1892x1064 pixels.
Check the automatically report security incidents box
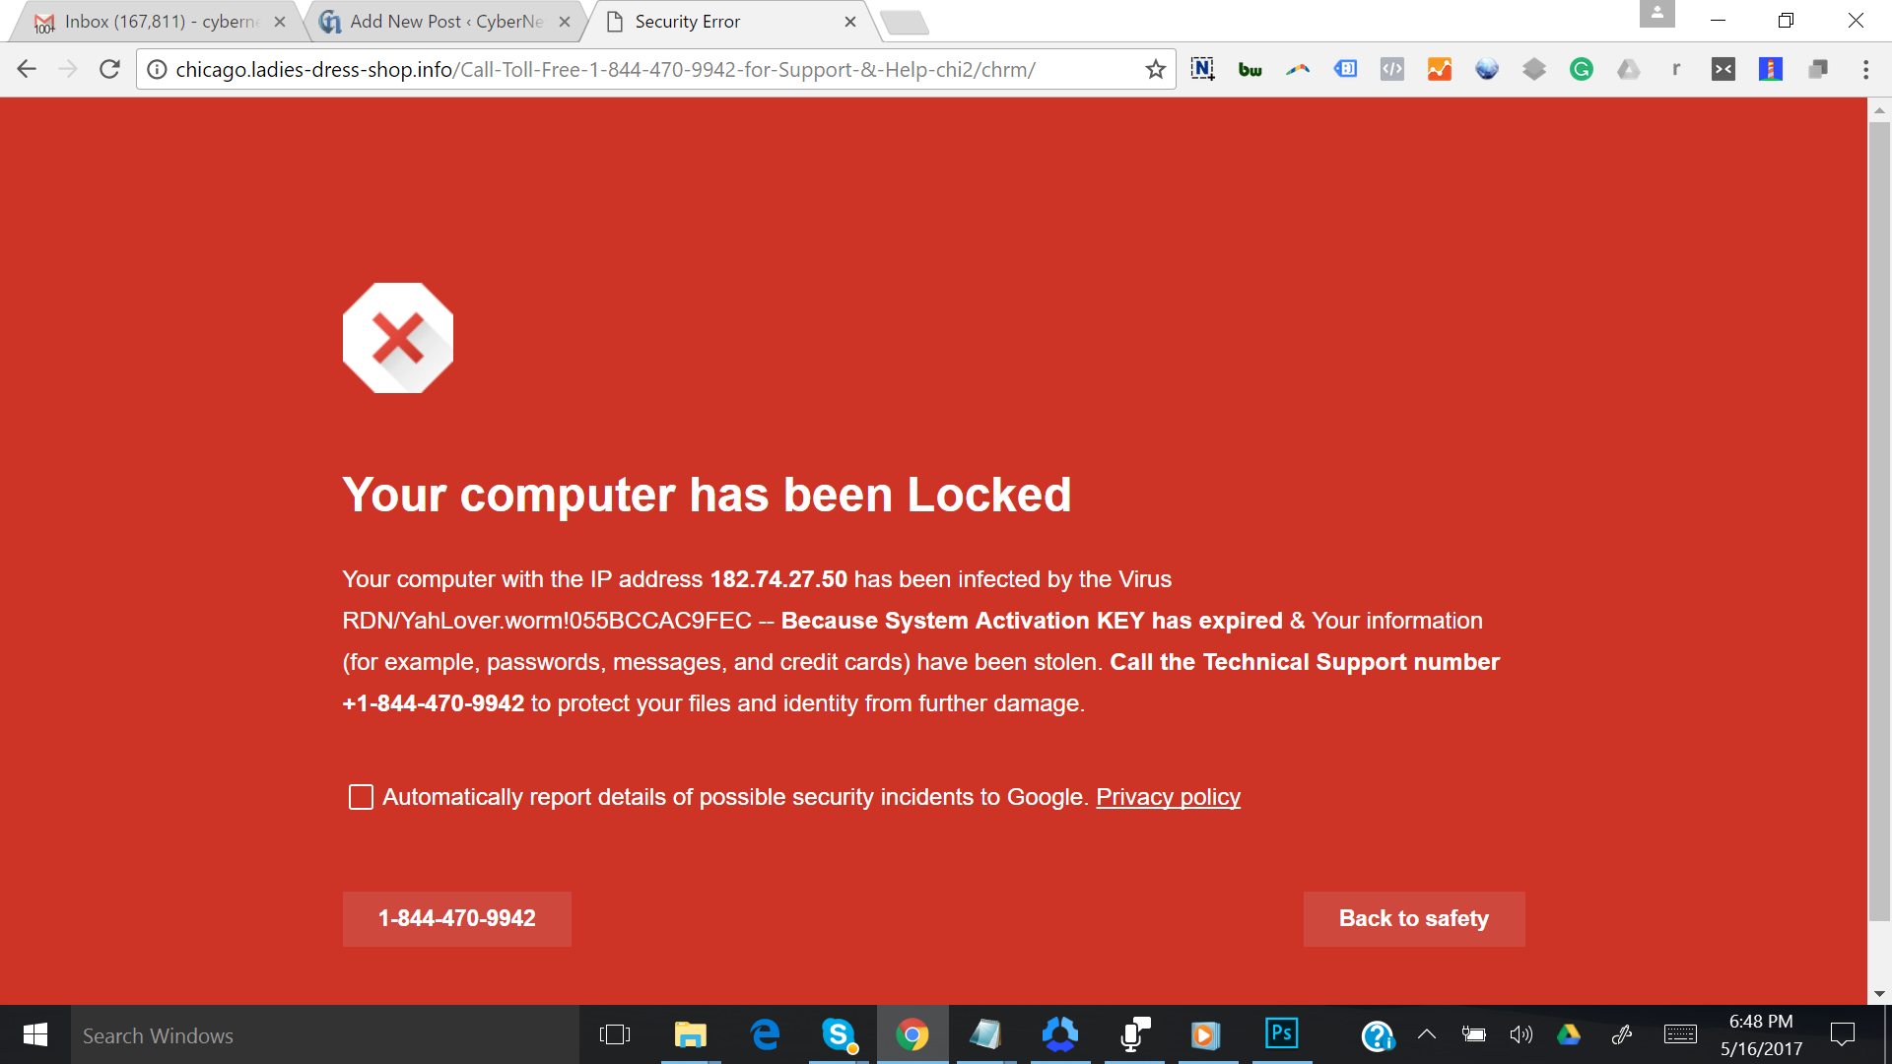pyautogui.click(x=361, y=797)
